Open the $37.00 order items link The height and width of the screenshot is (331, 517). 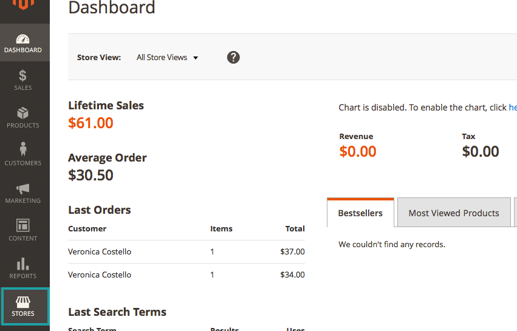212,252
